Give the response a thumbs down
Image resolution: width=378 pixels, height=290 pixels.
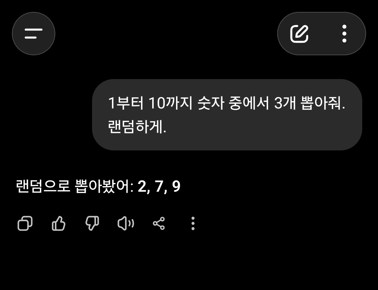point(92,223)
